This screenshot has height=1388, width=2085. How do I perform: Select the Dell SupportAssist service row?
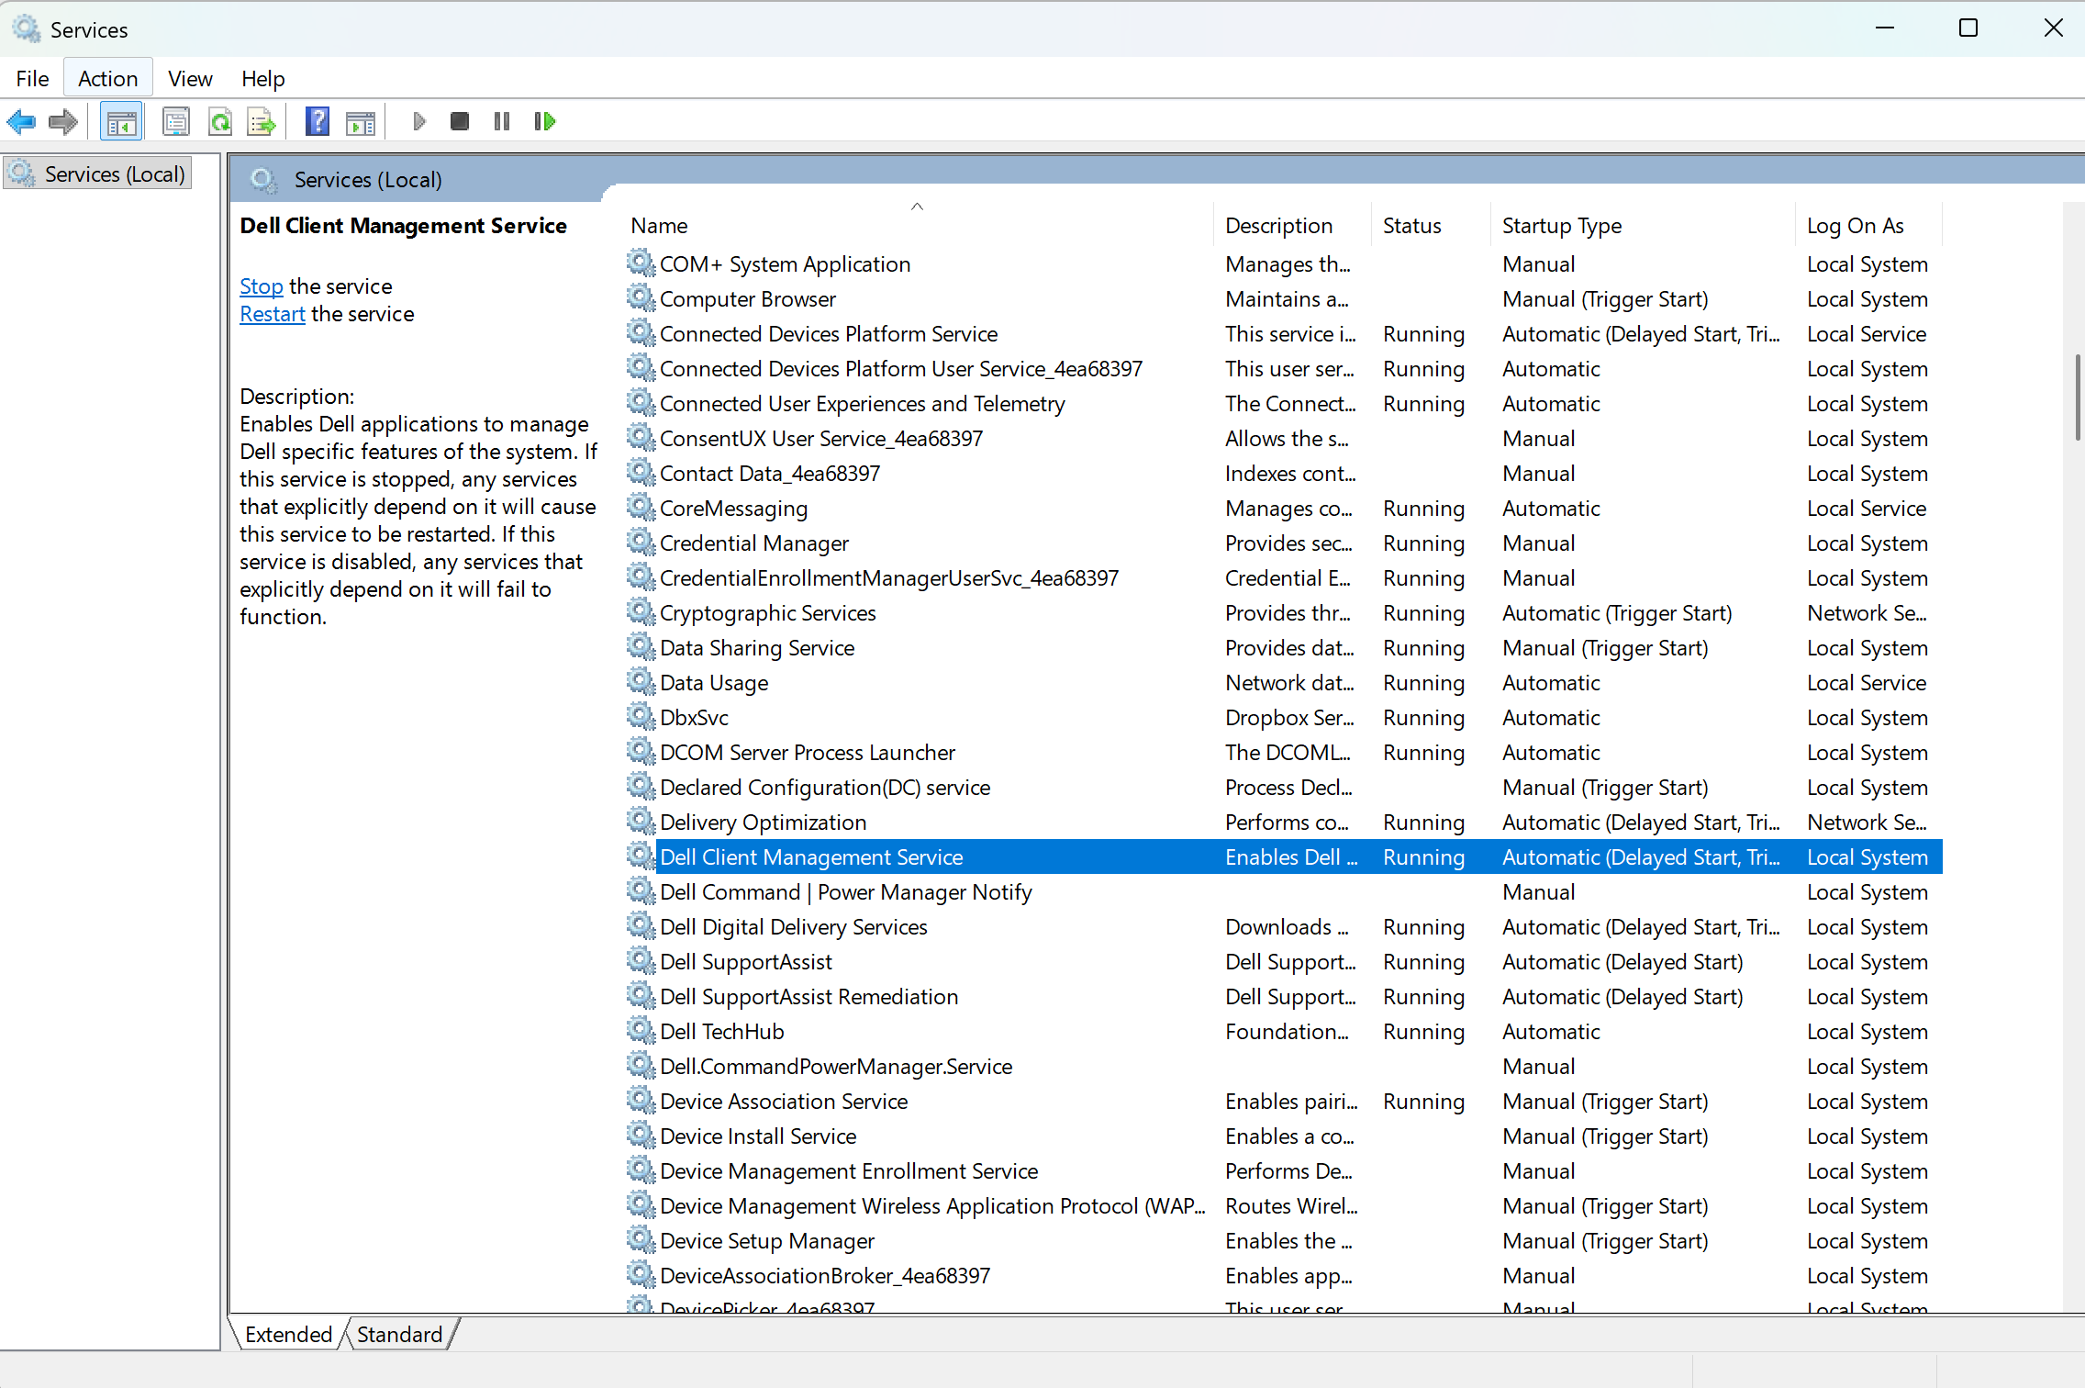coord(745,962)
